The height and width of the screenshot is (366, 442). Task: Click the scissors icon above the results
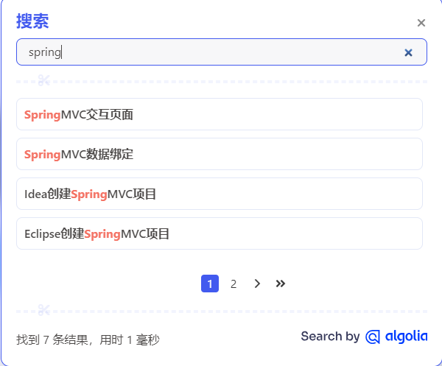click(x=43, y=80)
